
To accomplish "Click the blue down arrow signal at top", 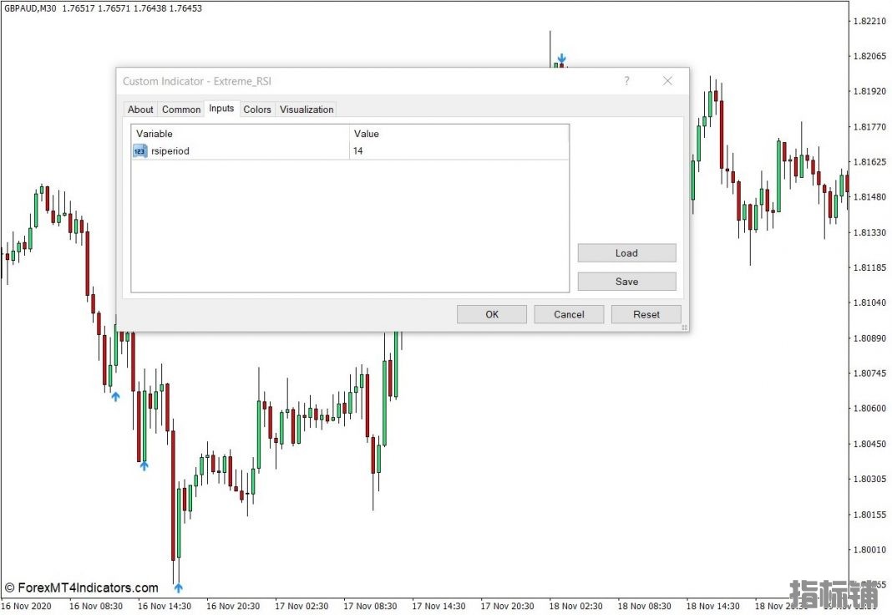I will coord(562,58).
